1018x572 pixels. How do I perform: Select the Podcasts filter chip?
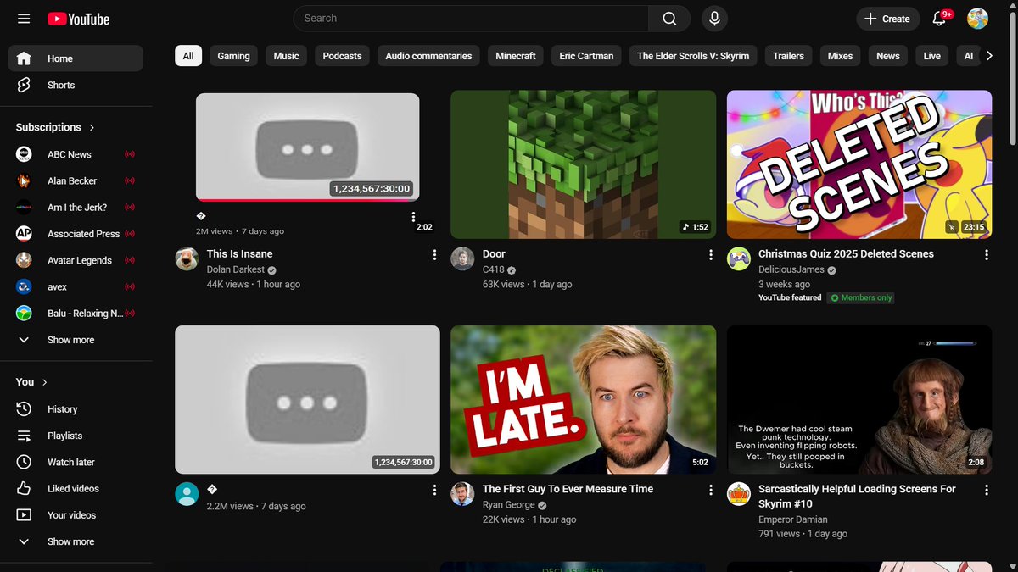point(342,56)
